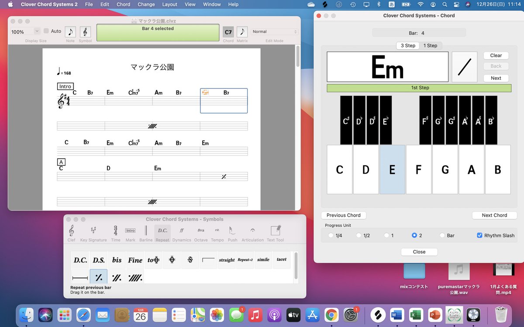
Task: Select the D.S. repeat symbol
Action: point(99,260)
